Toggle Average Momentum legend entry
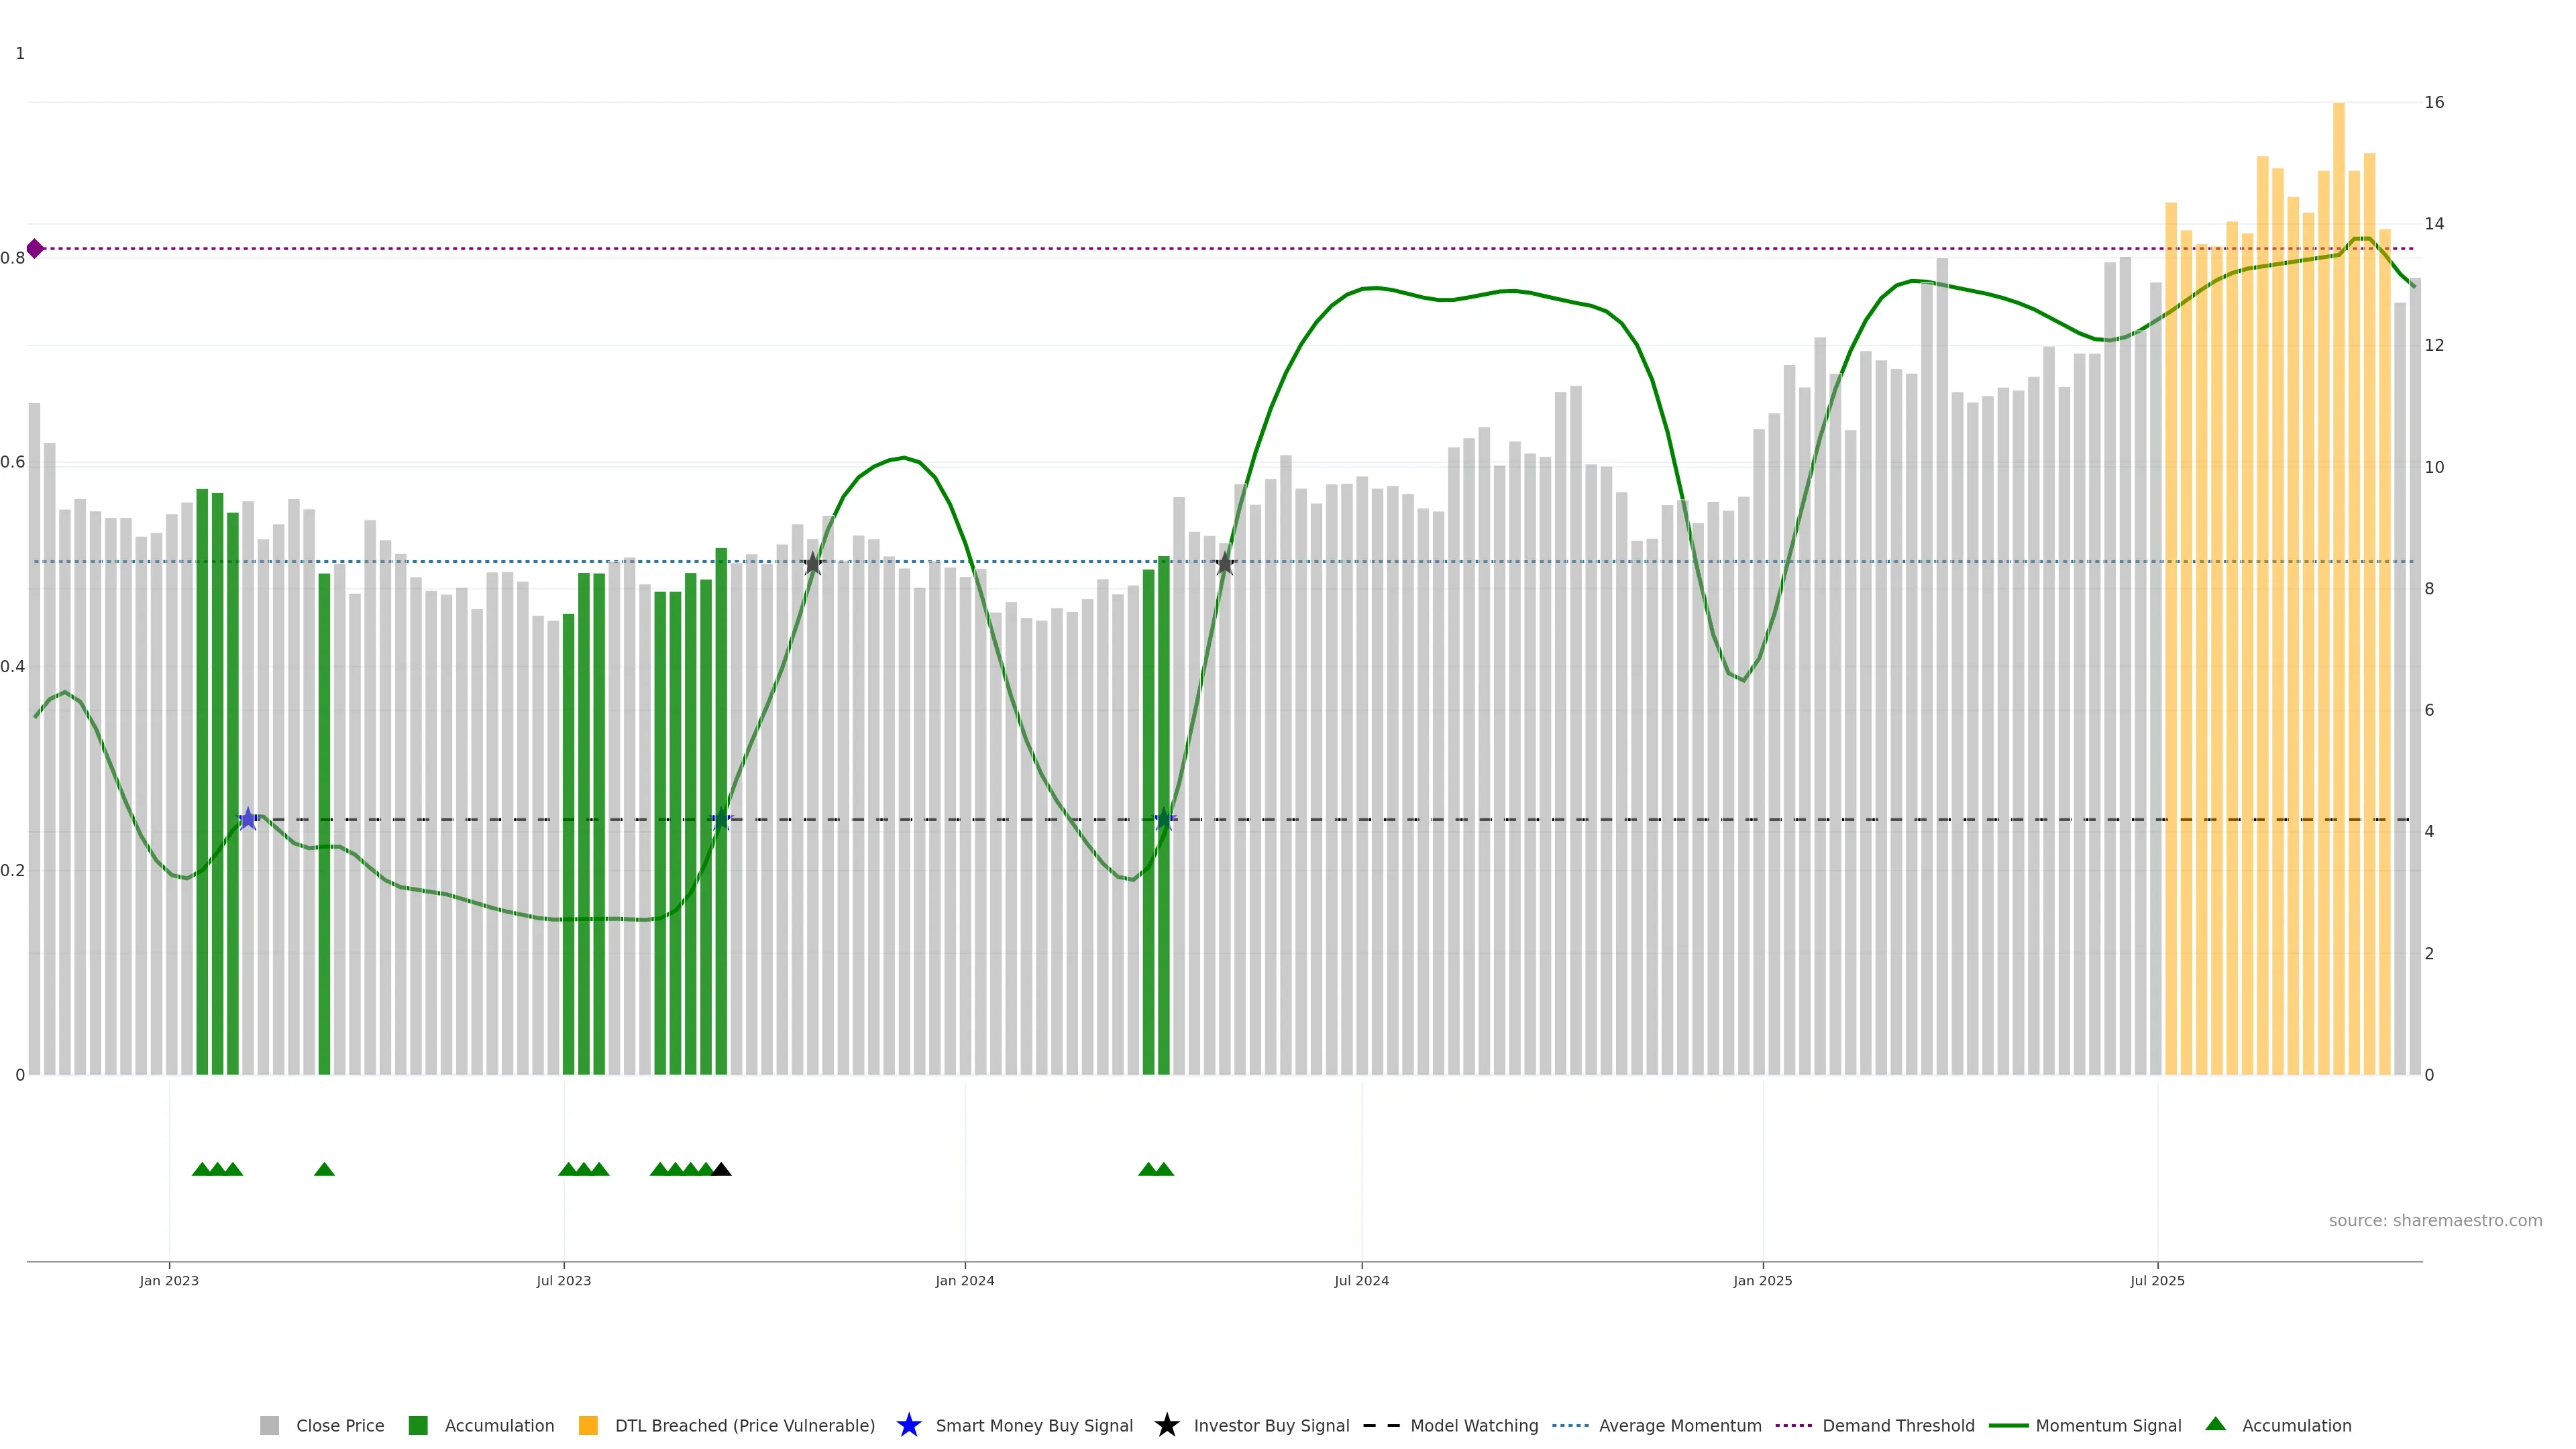The image size is (2576, 1449). pos(1679,1426)
